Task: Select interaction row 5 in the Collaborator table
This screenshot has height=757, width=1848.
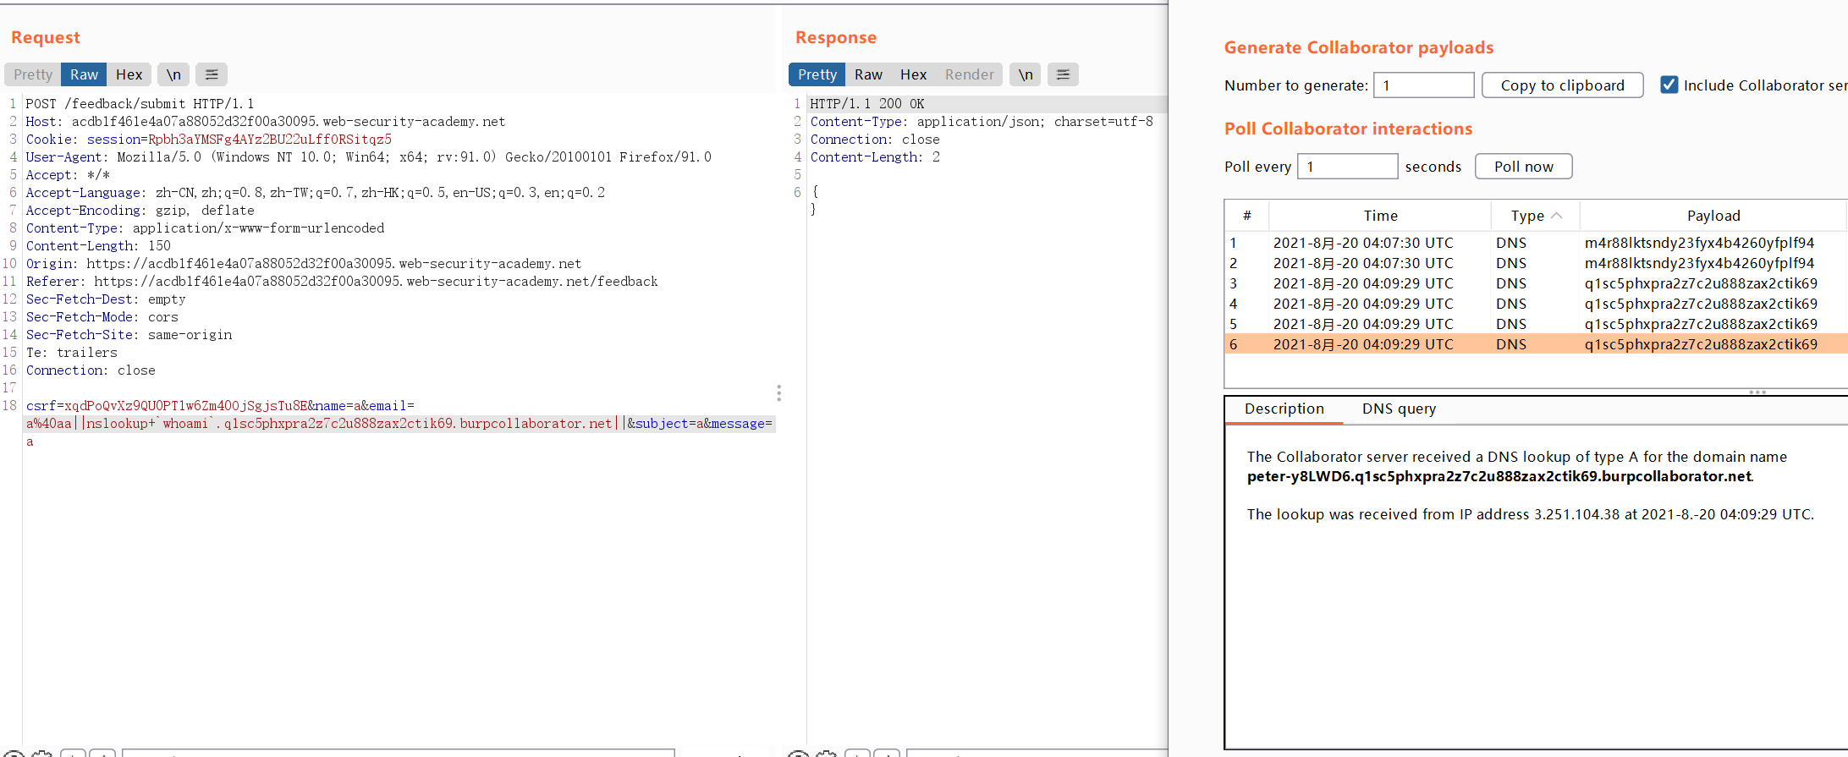Action: pos(1536,324)
